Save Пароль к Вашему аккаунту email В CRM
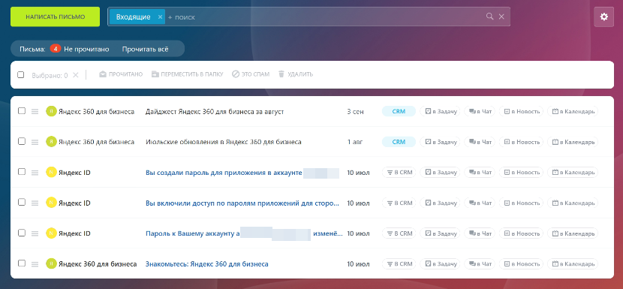623x289 pixels. click(x=399, y=233)
